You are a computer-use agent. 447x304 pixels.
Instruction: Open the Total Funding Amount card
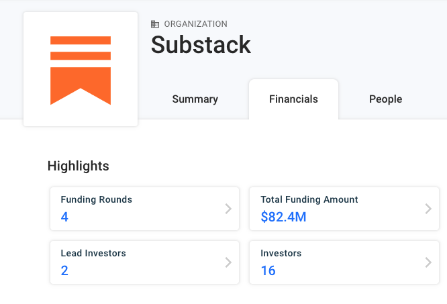tap(344, 209)
